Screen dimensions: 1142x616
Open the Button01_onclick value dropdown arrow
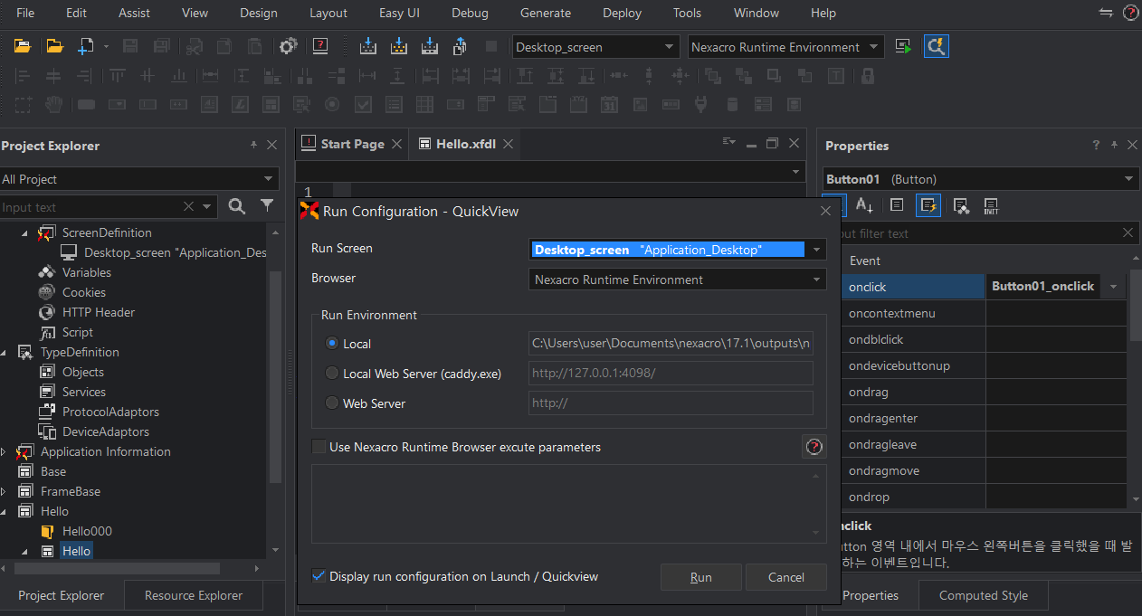tap(1113, 287)
